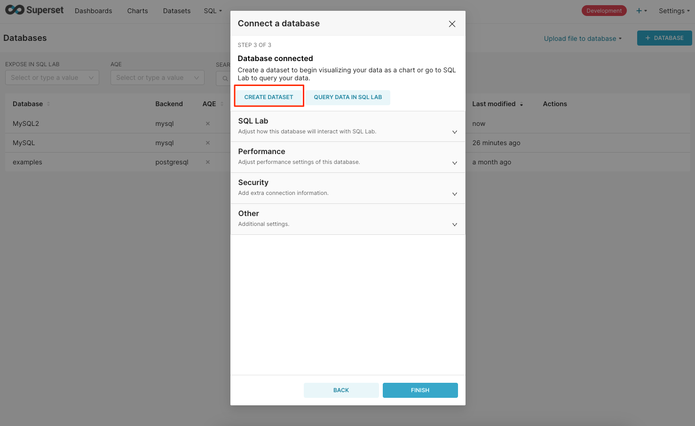Image resolution: width=695 pixels, height=426 pixels.
Task: Open the AQE filter dropdown
Action: coord(157,78)
